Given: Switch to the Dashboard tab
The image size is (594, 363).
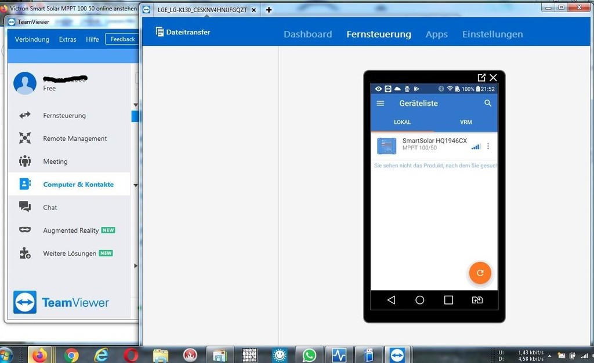Looking at the screenshot, I should [308, 34].
